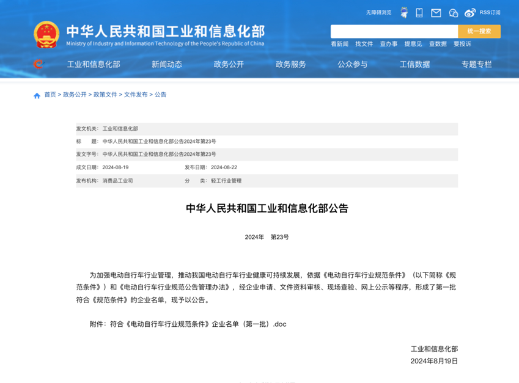
Task: Select the 找文件 search shortcut
Action: [364, 44]
